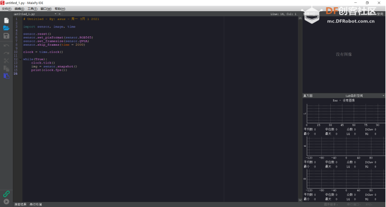The height and width of the screenshot is (207, 386).
Task: Save the script with the floppy disk icon
Action: (6, 36)
